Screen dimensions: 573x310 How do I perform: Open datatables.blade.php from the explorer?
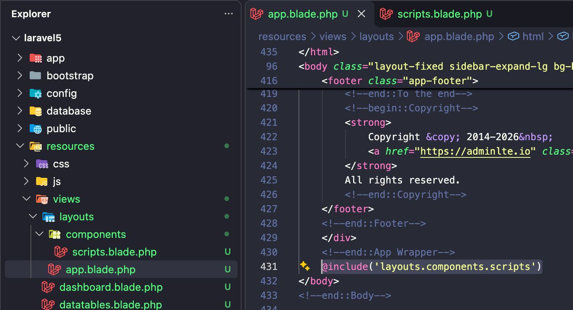(x=121, y=304)
